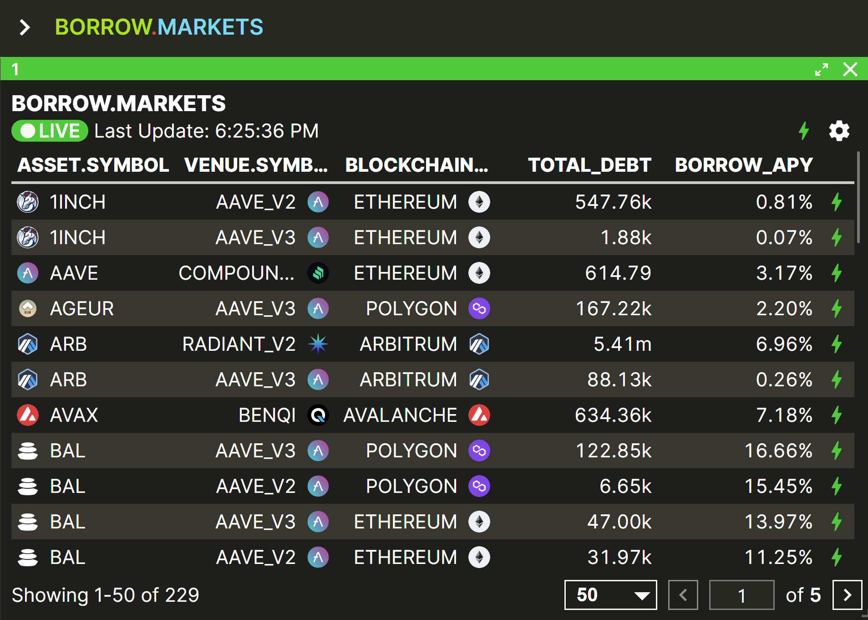Click the table vertical scrollbar
This screenshot has width=868, height=620.
(858, 198)
